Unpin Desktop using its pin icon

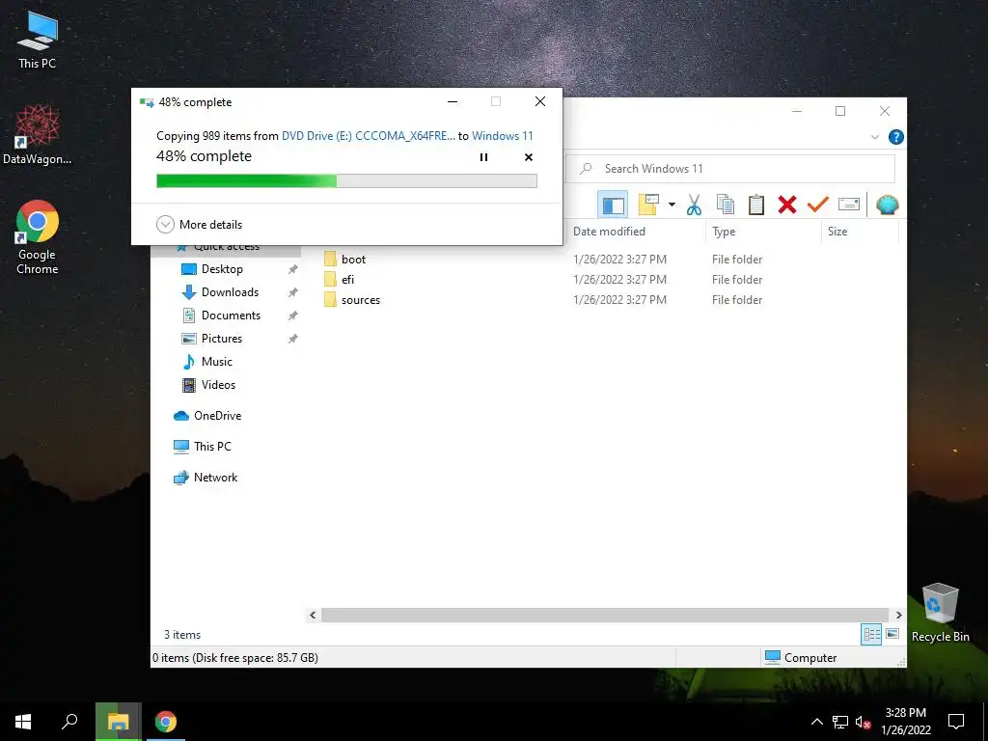point(293,270)
